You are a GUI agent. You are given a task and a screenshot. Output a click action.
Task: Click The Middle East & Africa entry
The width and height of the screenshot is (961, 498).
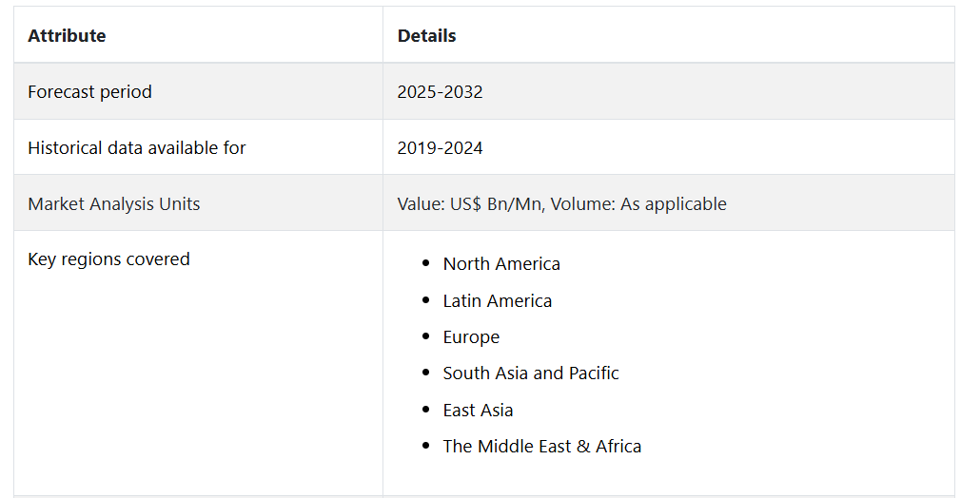[541, 447]
